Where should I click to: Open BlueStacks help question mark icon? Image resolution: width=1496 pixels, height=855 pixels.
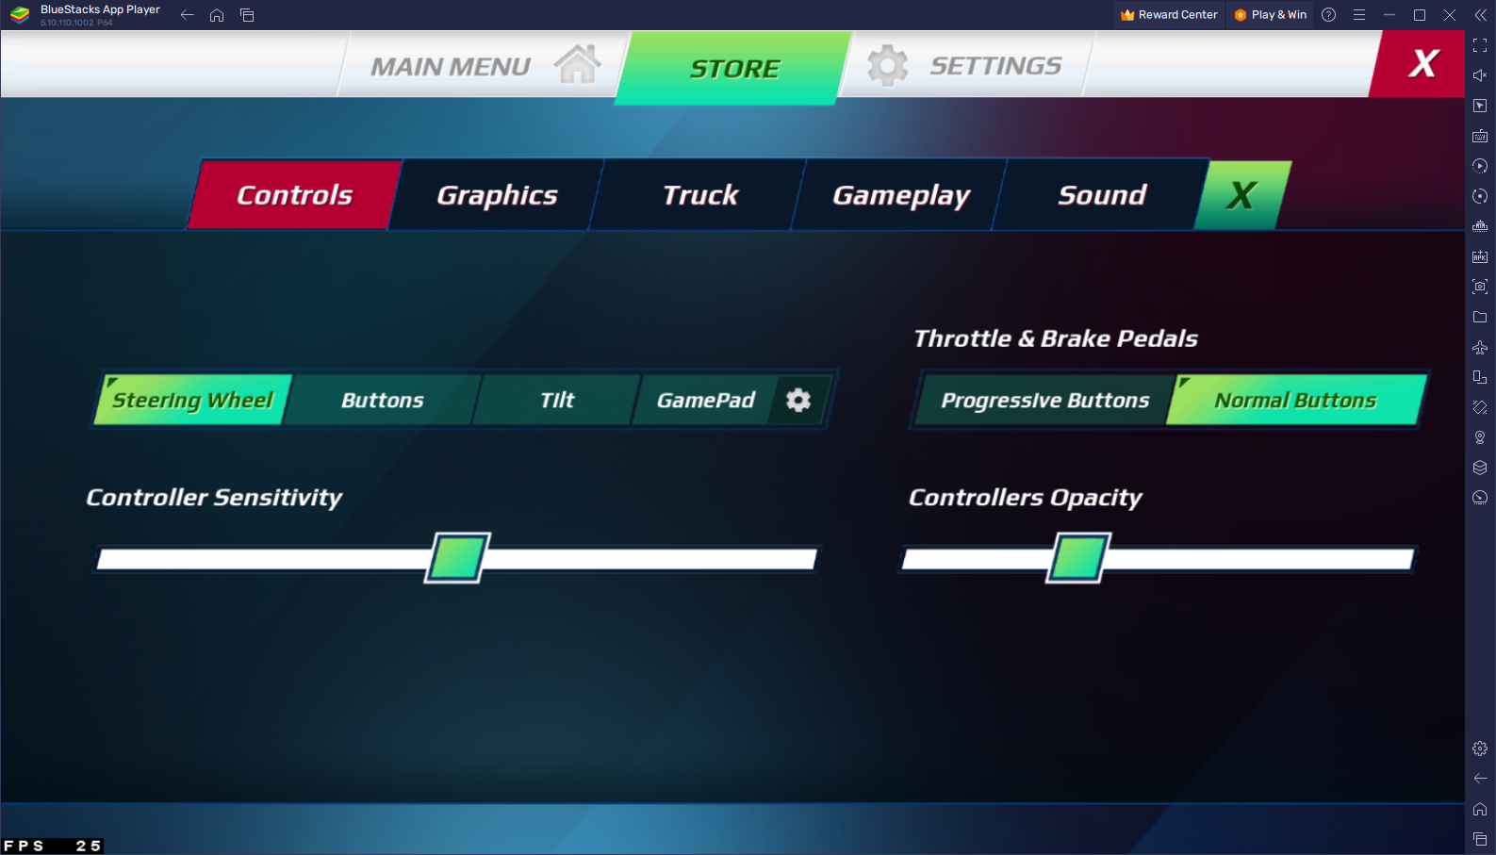click(1329, 15)
